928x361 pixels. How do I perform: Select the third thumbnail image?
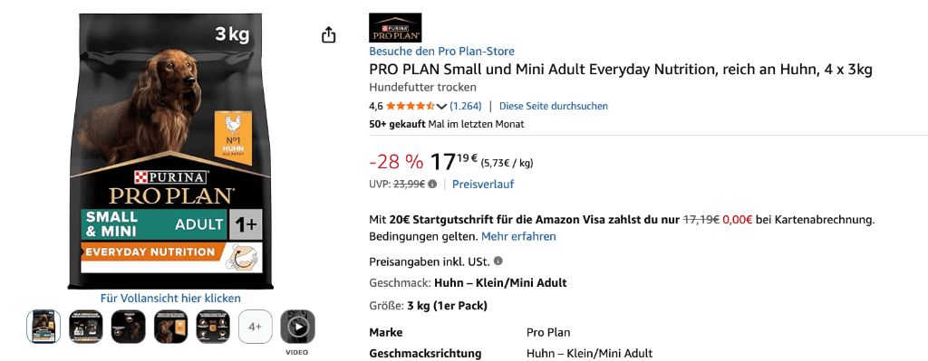pyautogui.click(x=129, y=327)
